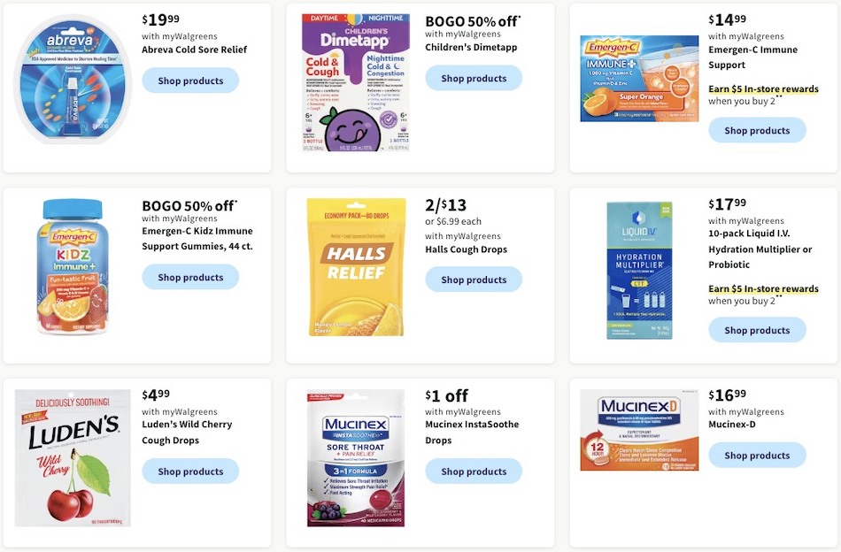Viewport: 841px width, 552px height.
Task: Select the Liquid I.V. Hydration Multiplier box image
Action: (639, 271)
